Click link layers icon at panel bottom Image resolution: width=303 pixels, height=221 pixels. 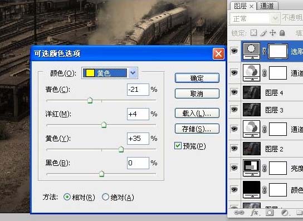click(x=239, y=213)
